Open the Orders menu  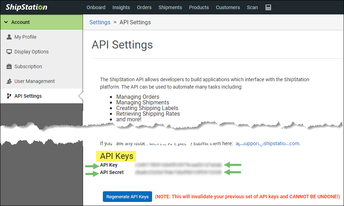[x=144, y=7]
